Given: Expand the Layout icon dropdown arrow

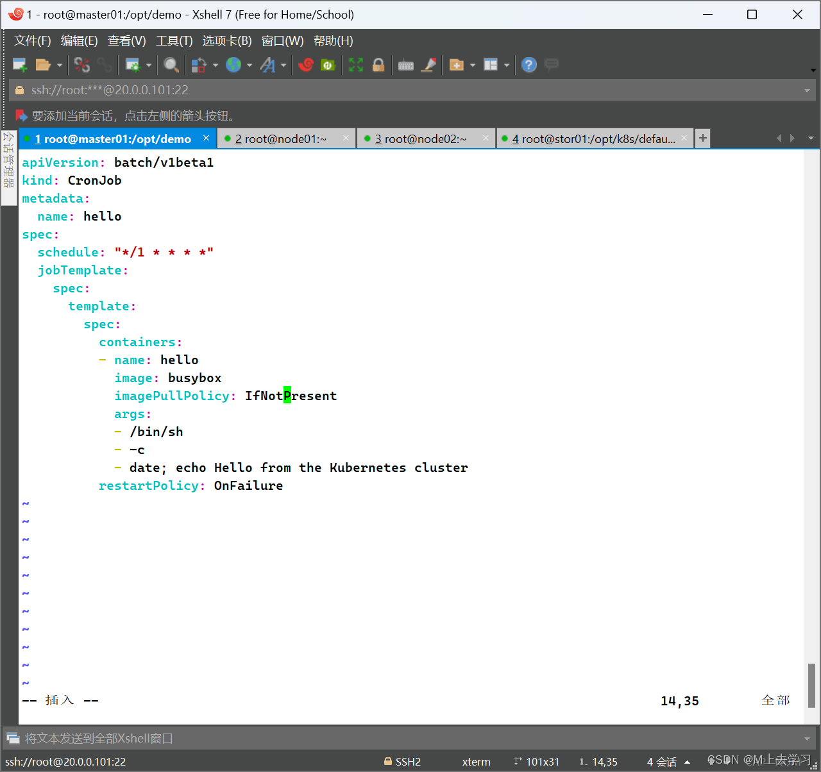Looking at the screenshot, I should tap(507, 65).
